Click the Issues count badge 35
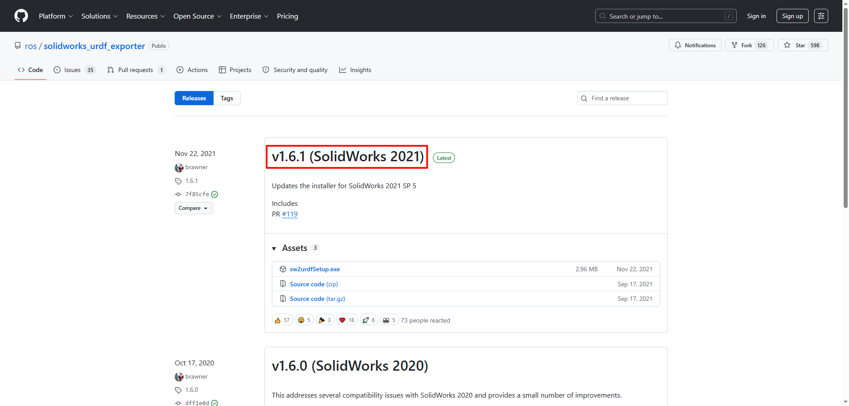Screen dimensions: 849x406 click(90, 70)
